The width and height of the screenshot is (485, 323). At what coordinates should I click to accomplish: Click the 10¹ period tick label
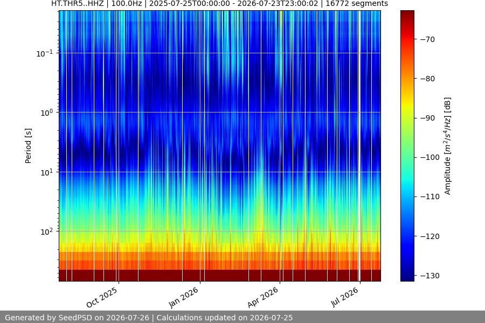[x=47, y=172]
